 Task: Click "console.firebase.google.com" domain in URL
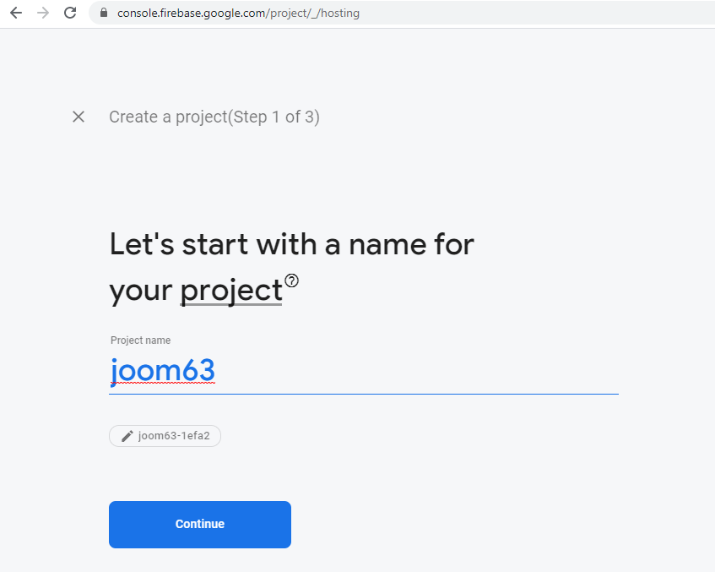coord(192,13)
